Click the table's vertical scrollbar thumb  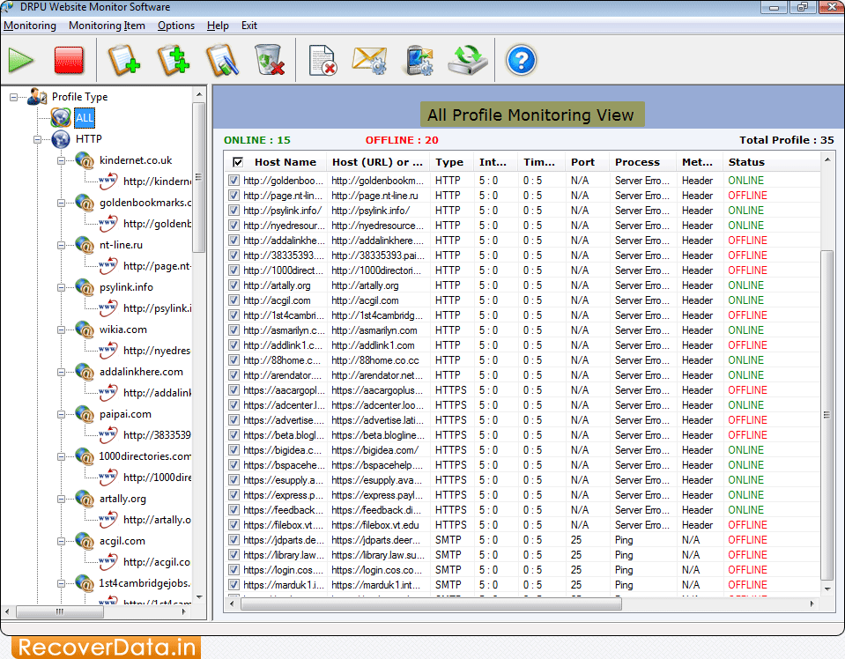coord(826,415)
